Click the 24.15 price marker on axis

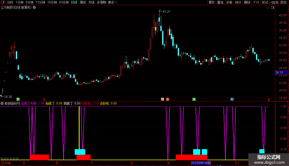tap(281, 73)
